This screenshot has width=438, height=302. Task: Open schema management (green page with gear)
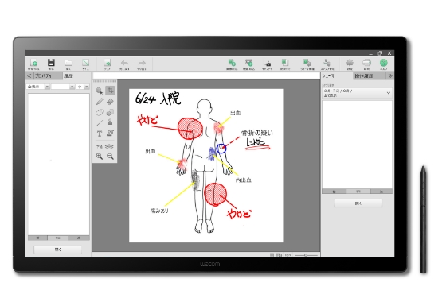[307, 64]
